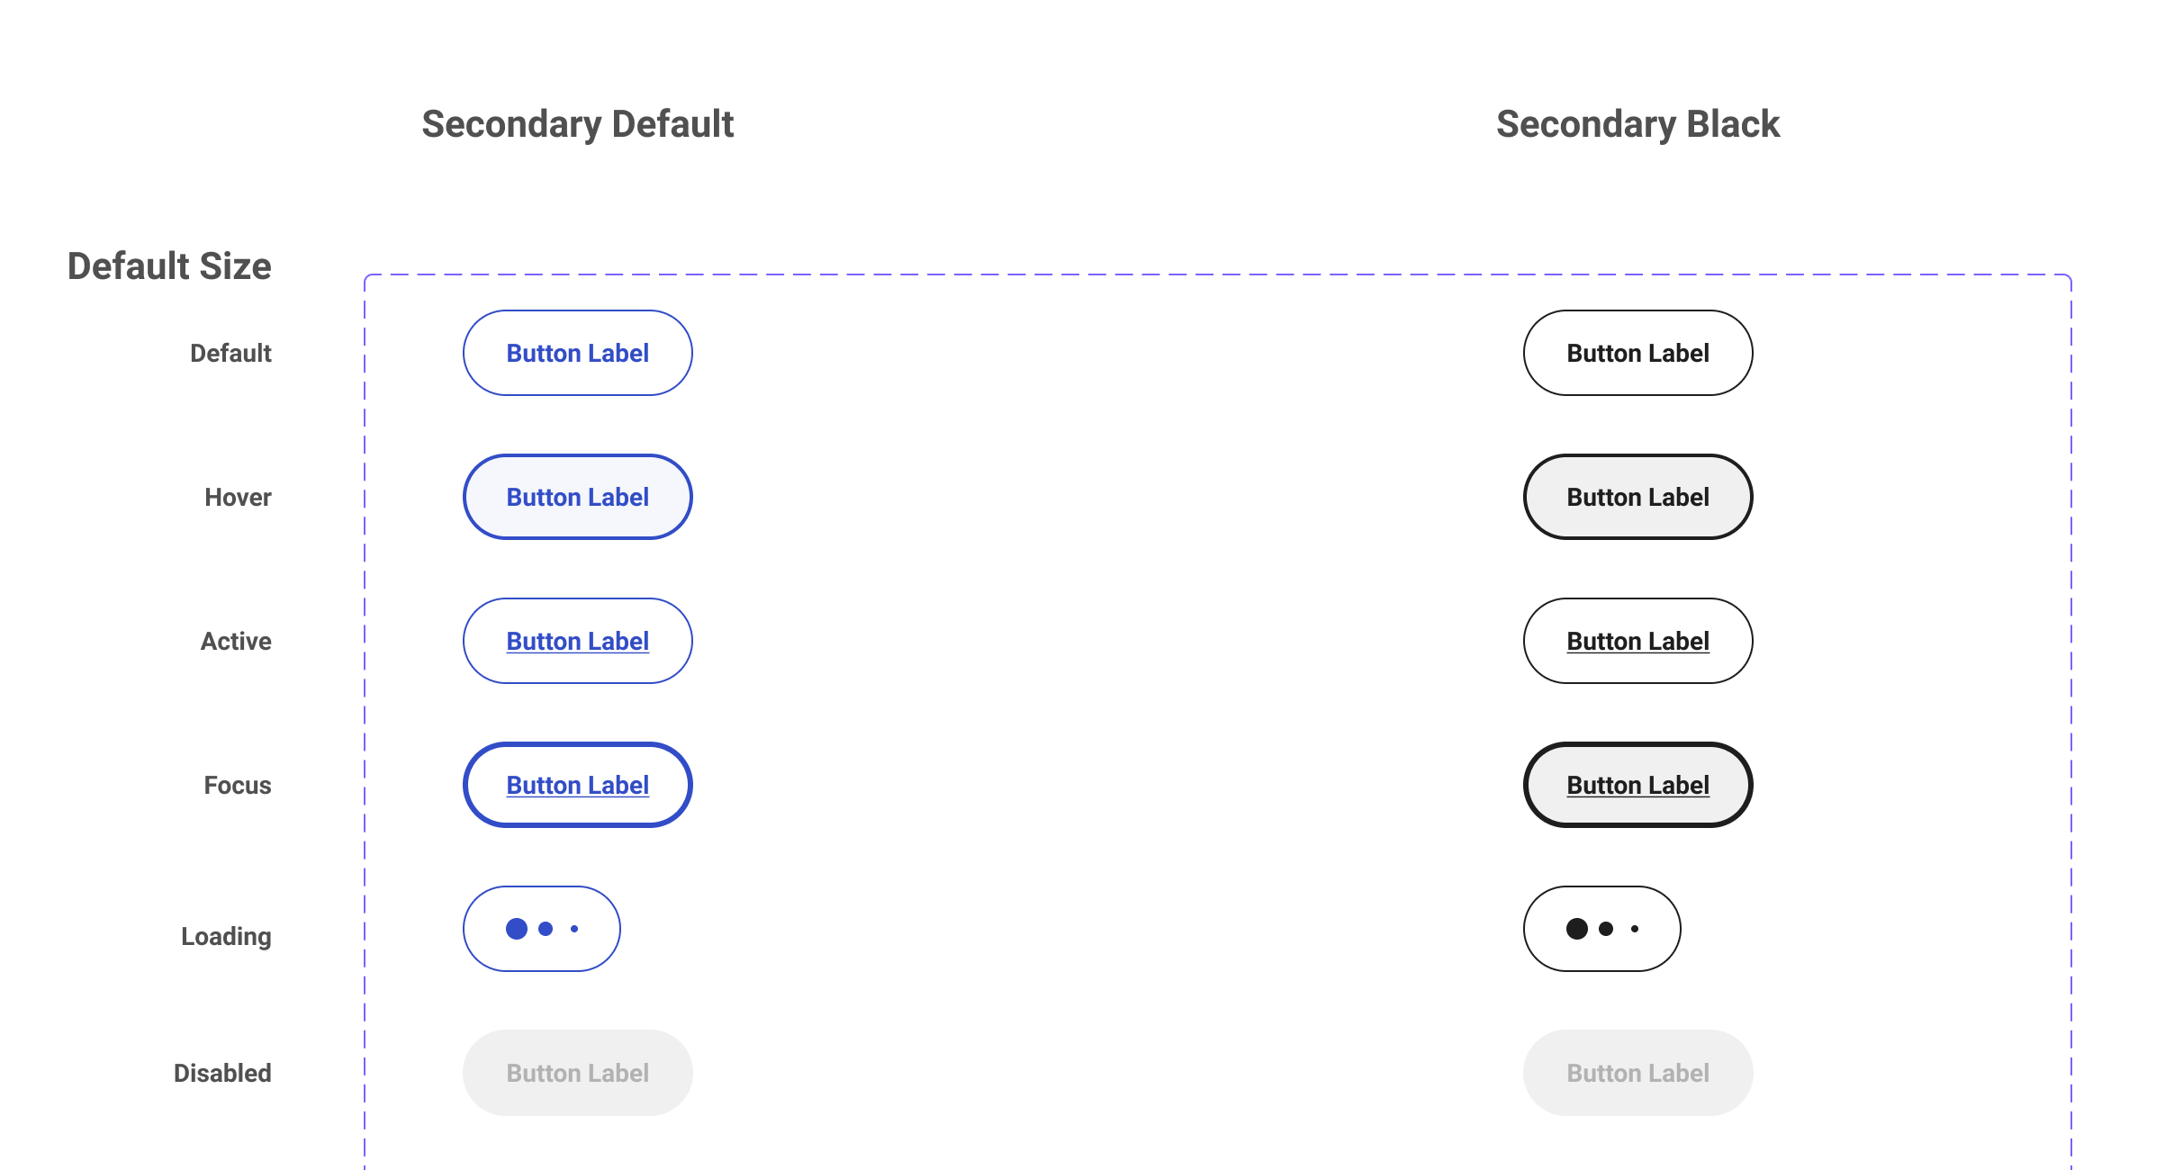The image size is (2174, 1170).
Task: Click the black Active state underlined button
Action: pyautogui.click(x=1637, y=641)
